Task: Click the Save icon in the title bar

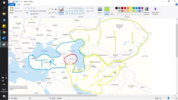Action: coord(13,2)
